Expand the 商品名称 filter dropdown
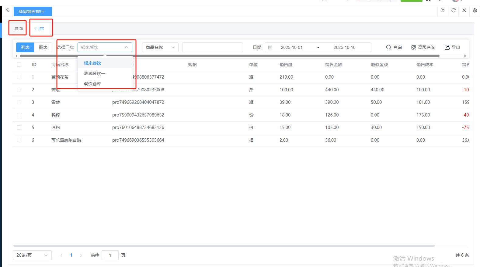The width and height of the screenshot is (480, 267). (x=160, y=48)
